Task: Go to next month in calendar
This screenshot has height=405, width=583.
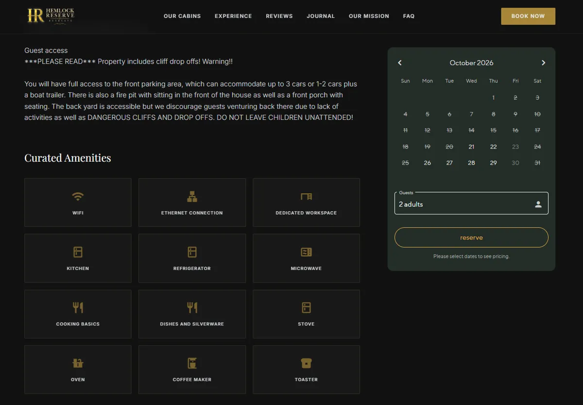Action: pos(543,63)
